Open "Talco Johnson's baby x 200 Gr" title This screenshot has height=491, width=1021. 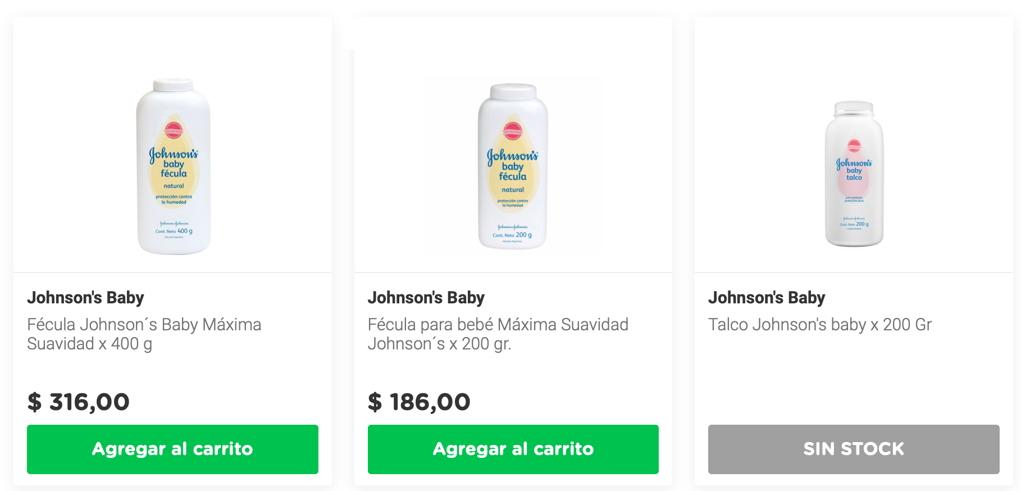819,325
